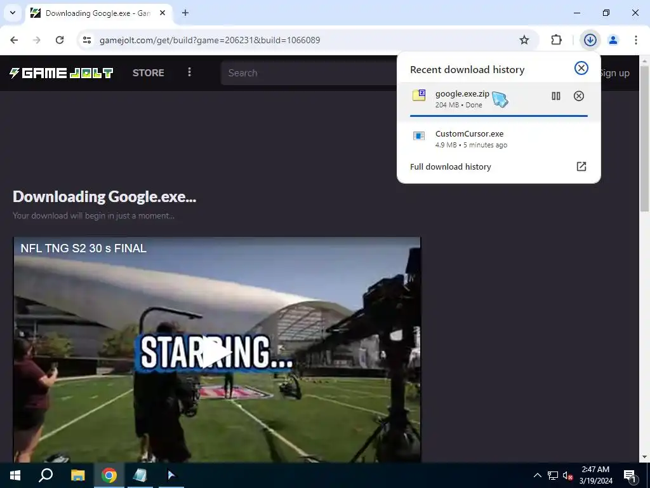
Task: Click the Downloading Google.exe... heading
Action: (x=105, y=197)
